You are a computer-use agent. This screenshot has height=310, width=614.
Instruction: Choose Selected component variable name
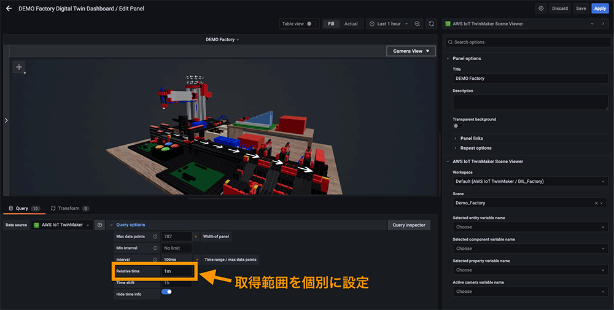530,249
